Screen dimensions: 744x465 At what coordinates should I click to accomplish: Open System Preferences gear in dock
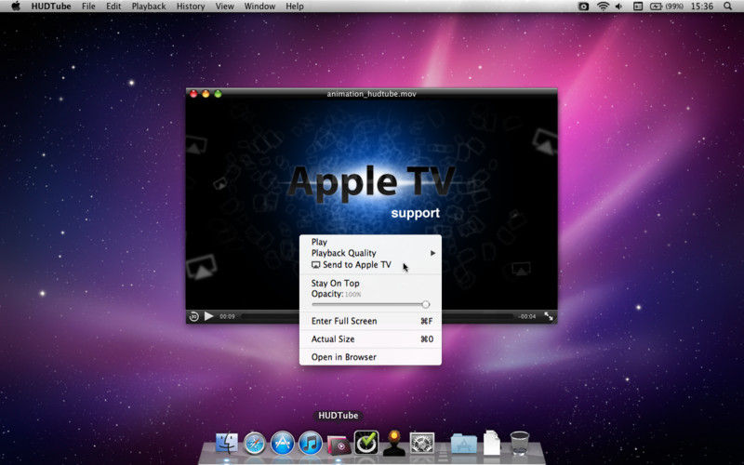pos(423,444)
